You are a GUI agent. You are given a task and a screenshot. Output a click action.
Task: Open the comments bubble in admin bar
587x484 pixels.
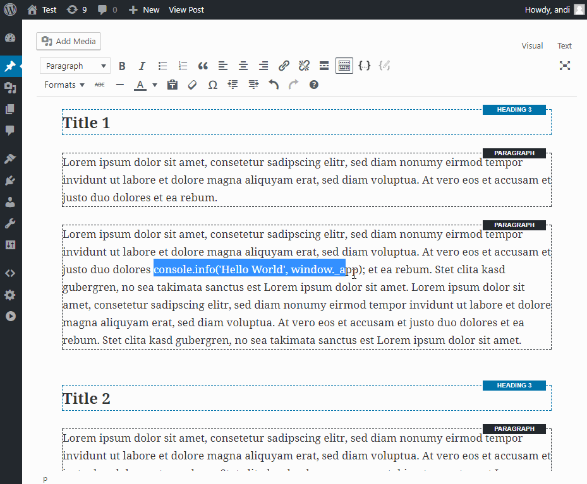click(107, 9)
